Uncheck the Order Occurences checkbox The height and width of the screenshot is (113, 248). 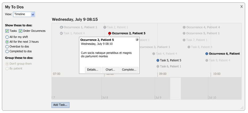pyautogui.click(x=21, y=31)
